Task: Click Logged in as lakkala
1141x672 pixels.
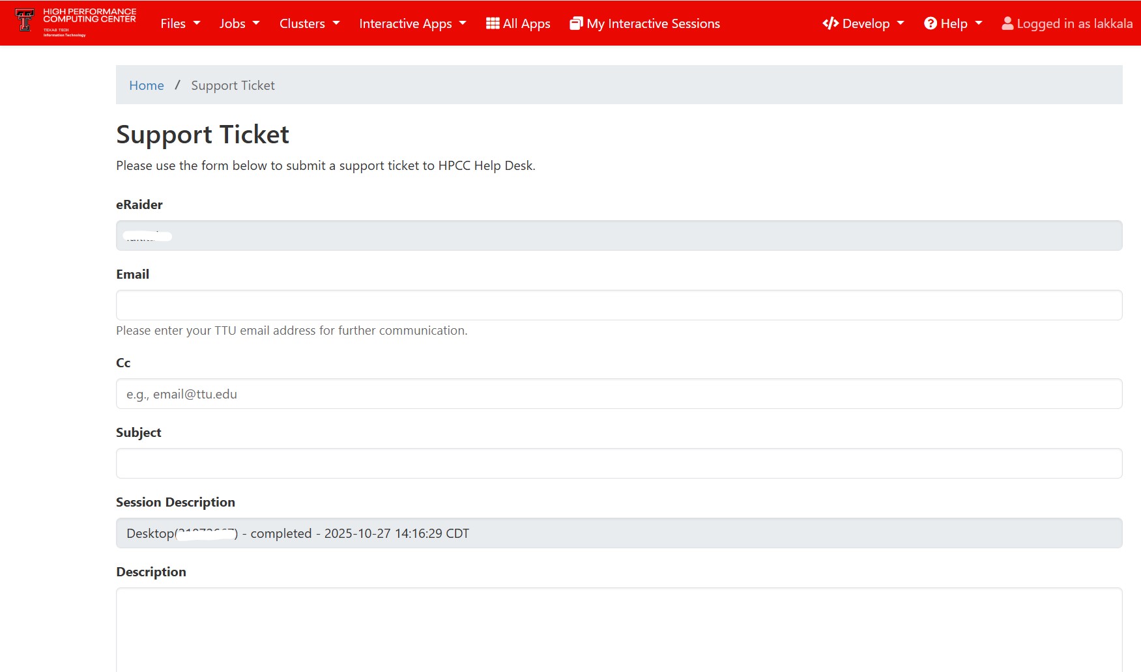Action: pos(1066,23)
